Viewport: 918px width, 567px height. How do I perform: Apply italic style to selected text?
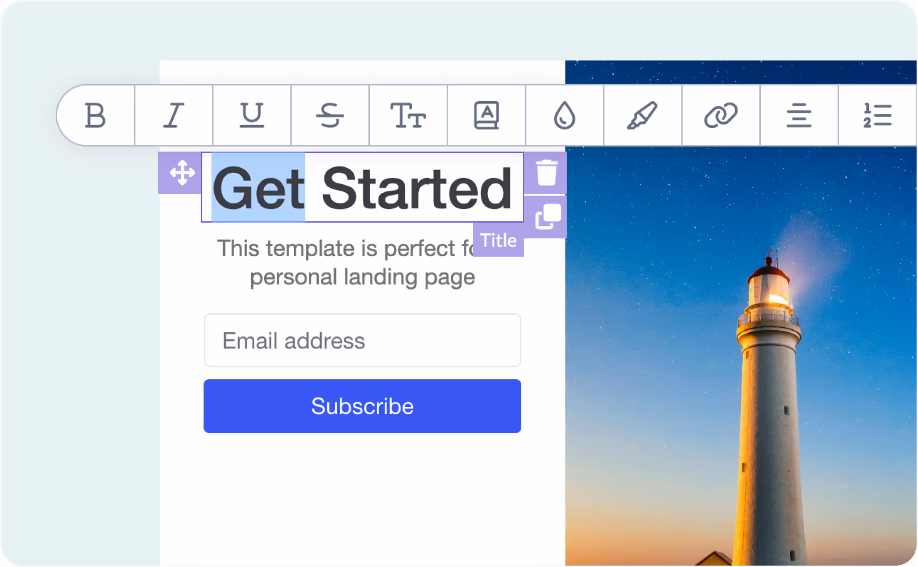tap(174, 115)
